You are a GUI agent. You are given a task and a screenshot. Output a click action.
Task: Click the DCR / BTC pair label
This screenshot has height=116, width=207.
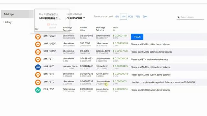pyautogui.click(x=49, y=89)
